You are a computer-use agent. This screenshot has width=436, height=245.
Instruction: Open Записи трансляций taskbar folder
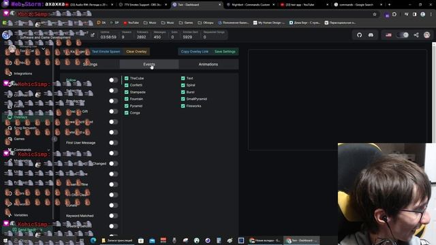[x=117, y=240]
